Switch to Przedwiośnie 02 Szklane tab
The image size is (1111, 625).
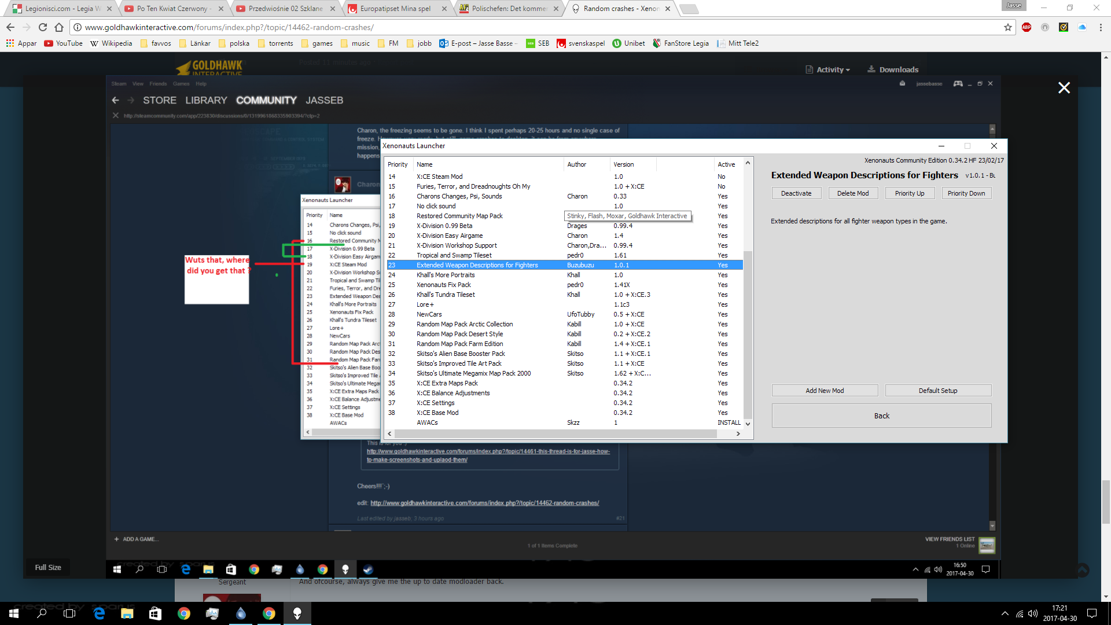click(286, 9)
